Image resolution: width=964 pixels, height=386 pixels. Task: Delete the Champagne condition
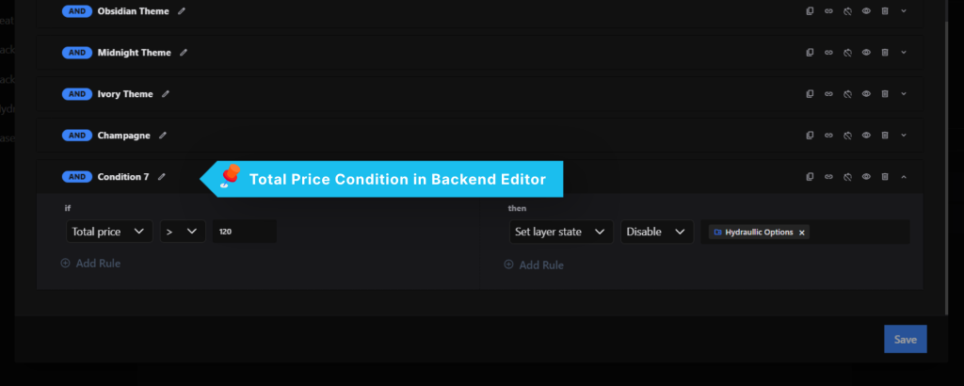[x=885, y=136]
